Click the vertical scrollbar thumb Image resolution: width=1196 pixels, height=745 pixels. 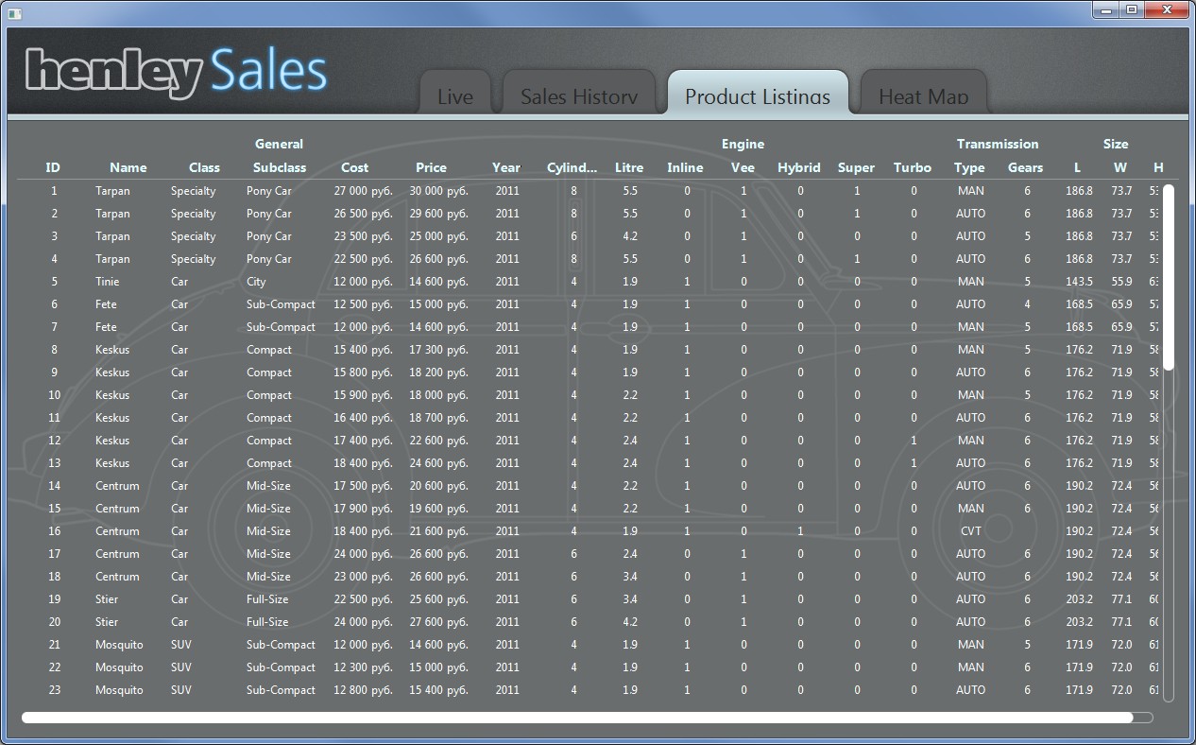[x=1169, y=277]
